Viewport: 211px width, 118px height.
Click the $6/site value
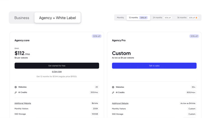point(95,103)
